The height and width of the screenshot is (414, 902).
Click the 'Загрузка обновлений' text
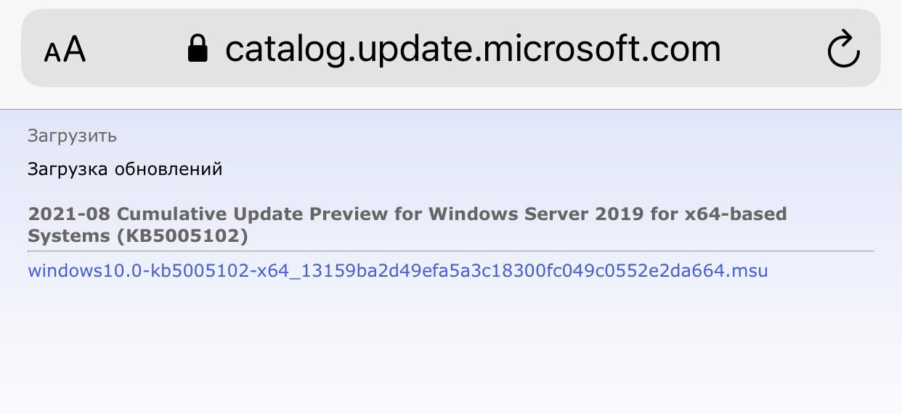coord(125,169)
